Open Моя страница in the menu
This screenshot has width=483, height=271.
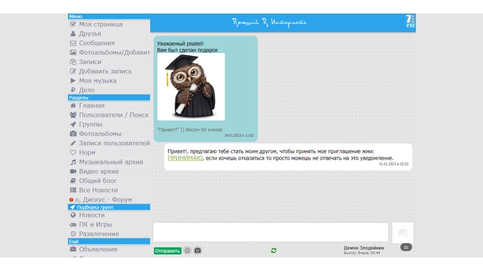pos(100,24)
